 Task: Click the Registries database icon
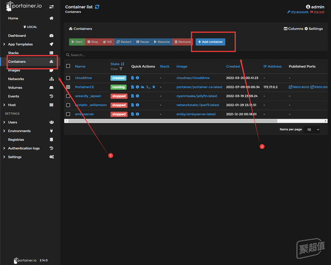tap(51, 139)
